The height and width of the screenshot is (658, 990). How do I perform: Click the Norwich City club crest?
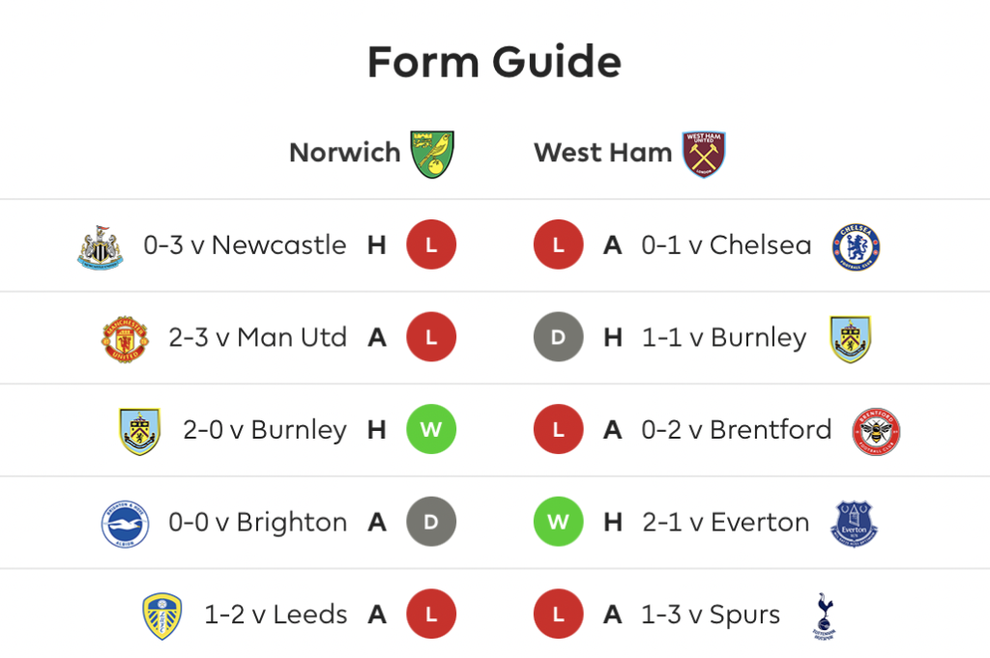coord(432,154)
